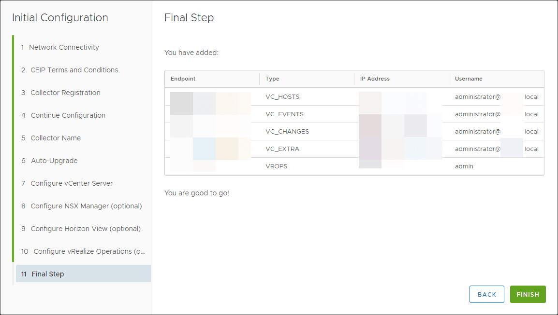Jump to Collector Registration step
Screen dimensions: 558x315
[x=65, y=93]
